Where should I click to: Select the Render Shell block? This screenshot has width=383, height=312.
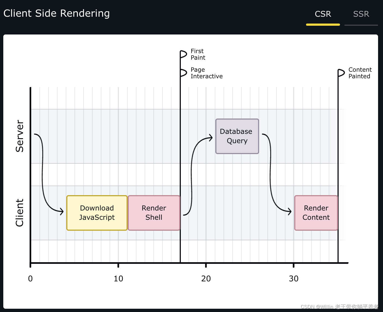(154, 213)
